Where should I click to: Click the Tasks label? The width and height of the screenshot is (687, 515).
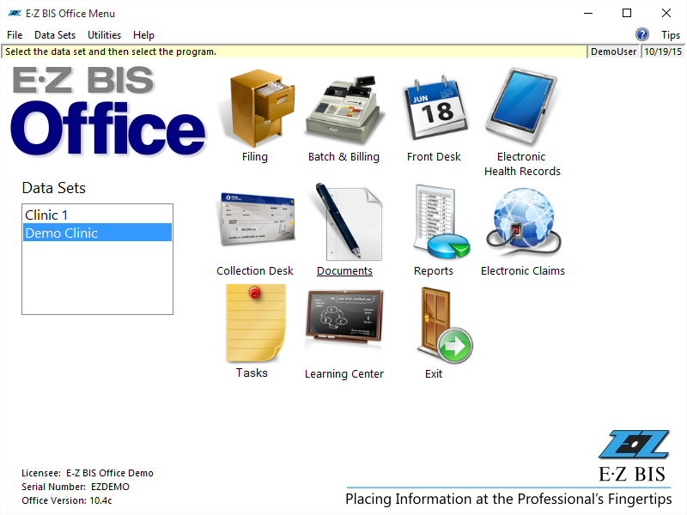coord(252,373)
